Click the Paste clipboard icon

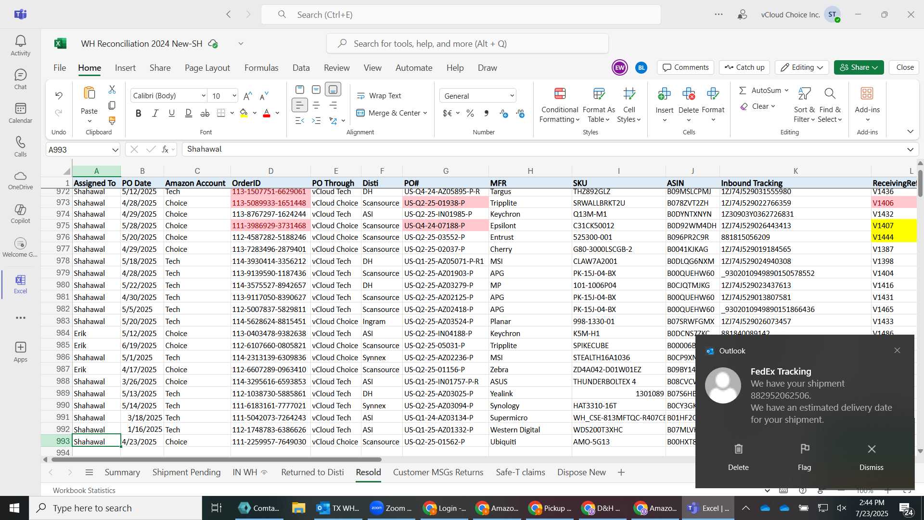pyautogui.click(x=89, y=93)
